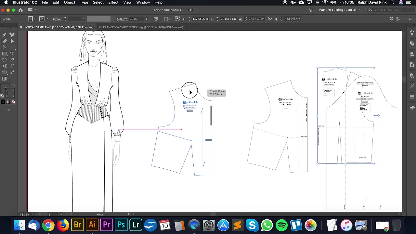Open the Window menu
Viewport: 416px width, 234px height.
[x=143, y=2]
